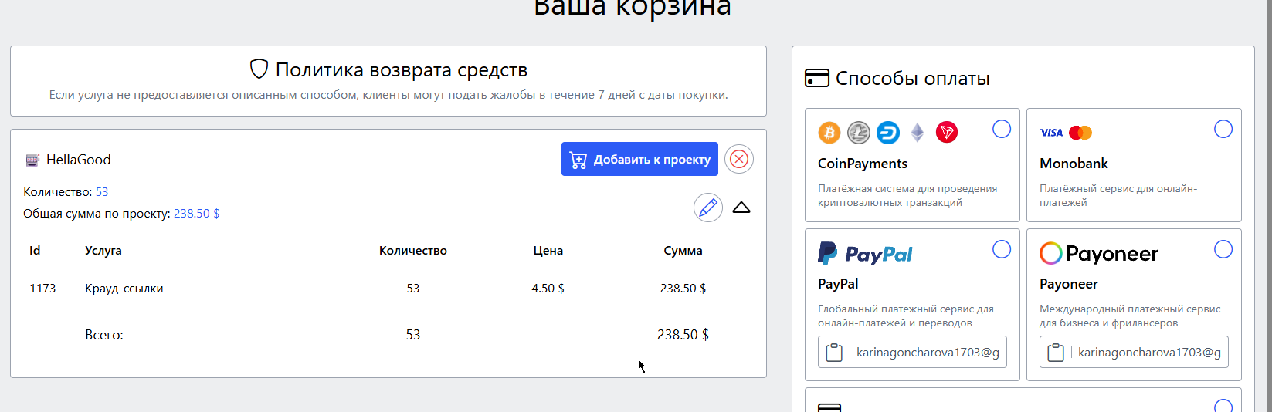Image resolution: width=1272 pixels, height=412 pixels.
Task: Click Добавить к проекту button
Action: [x=639, y=159]
